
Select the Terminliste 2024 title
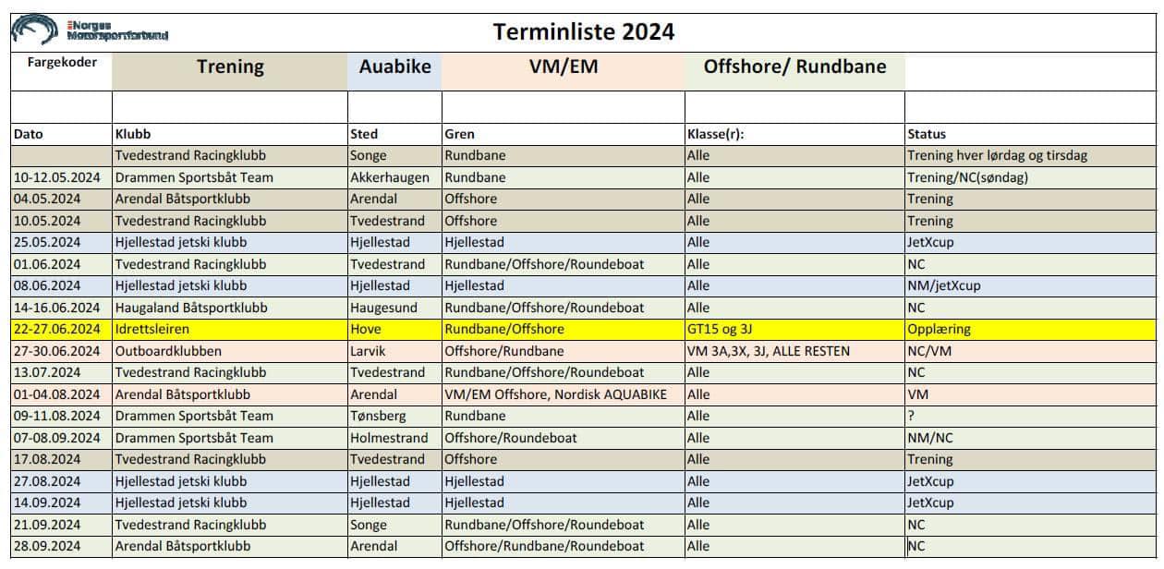tap(584, 32)
